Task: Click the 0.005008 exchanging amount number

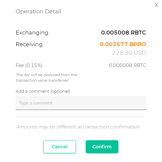Action: (115, 33)
